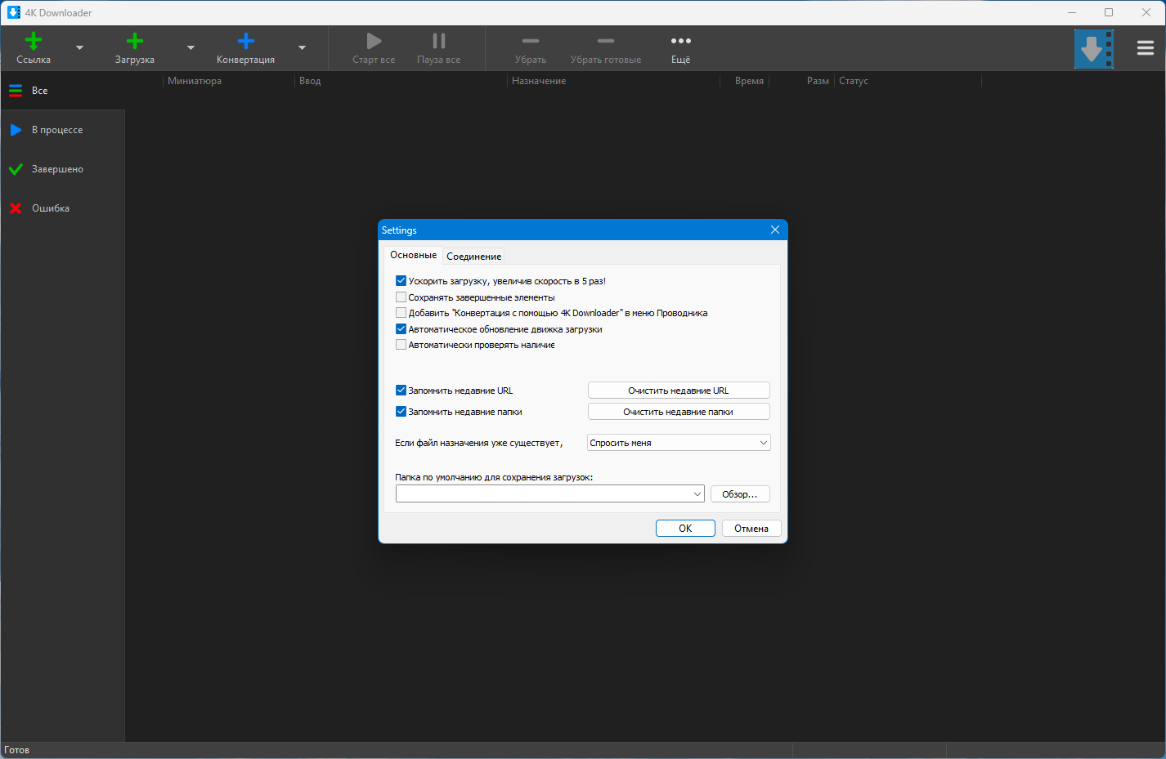Image resolution: width=1166 pixels, height=759 pixels.
Task: Switch to the Соединение tab
Action: (x=473, y=257)
